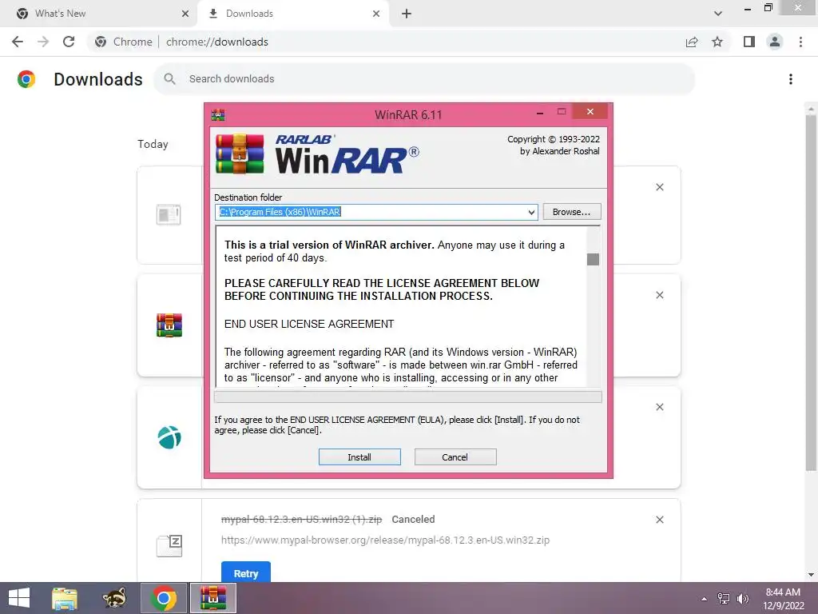This screenshot has height=614, width=818.
Task: Go forward with the browser arrow
Action: pos(43,42)
